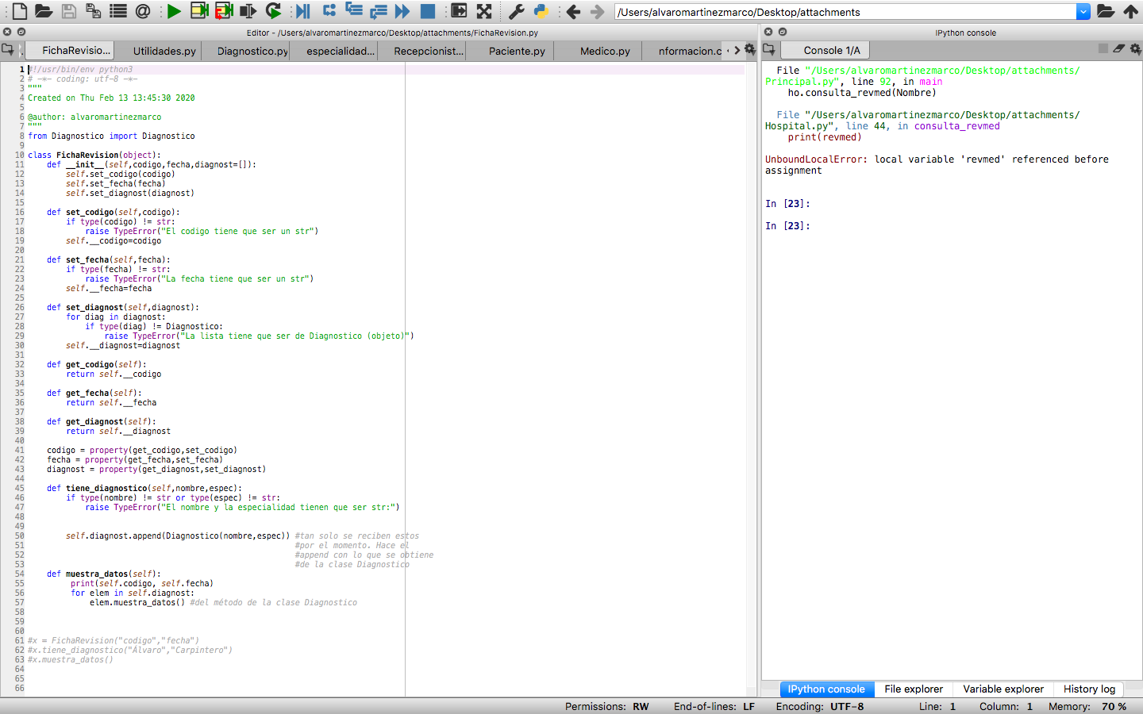Click the Step return debug icon

click(x=379, y=11)
